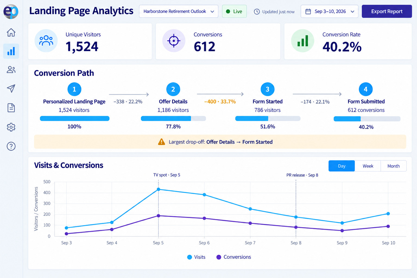The width and height of the screenshot is (417, 278).
Task: Click the Conversions target crosshair icon
Action: click(174, 41)
